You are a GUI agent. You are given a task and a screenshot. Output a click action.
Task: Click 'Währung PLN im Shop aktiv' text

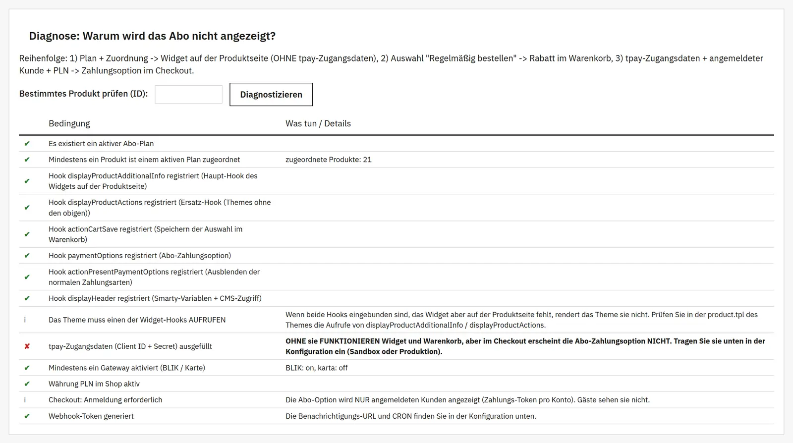(94, 384)
